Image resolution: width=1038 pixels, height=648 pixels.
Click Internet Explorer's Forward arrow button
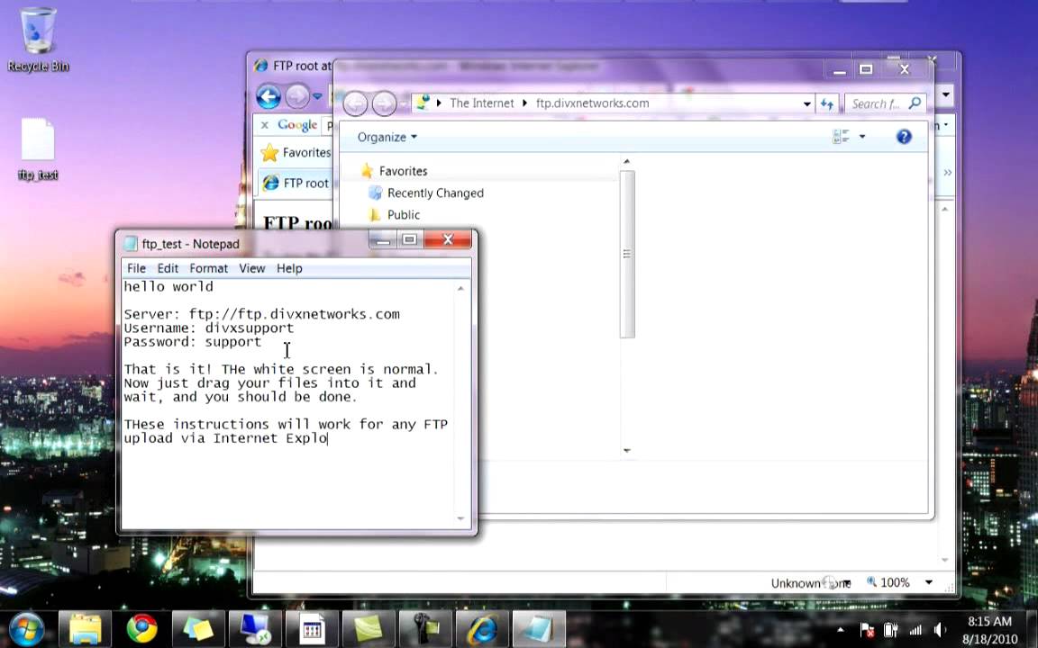coord(297,97)
